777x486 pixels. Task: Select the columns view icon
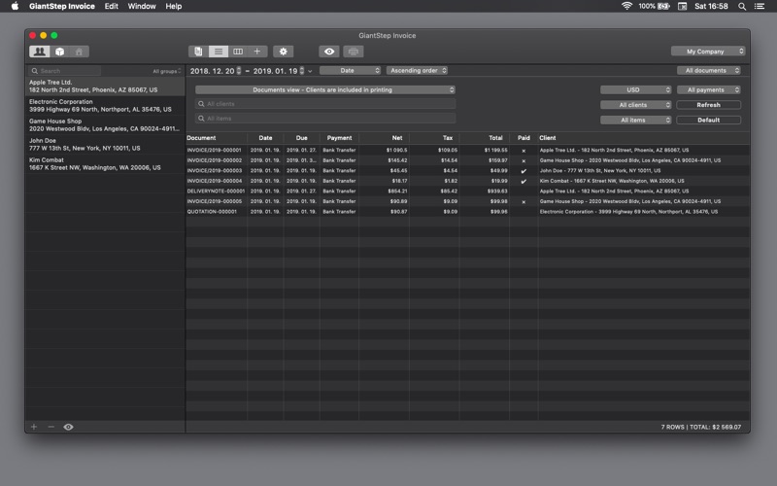point(238,52)
